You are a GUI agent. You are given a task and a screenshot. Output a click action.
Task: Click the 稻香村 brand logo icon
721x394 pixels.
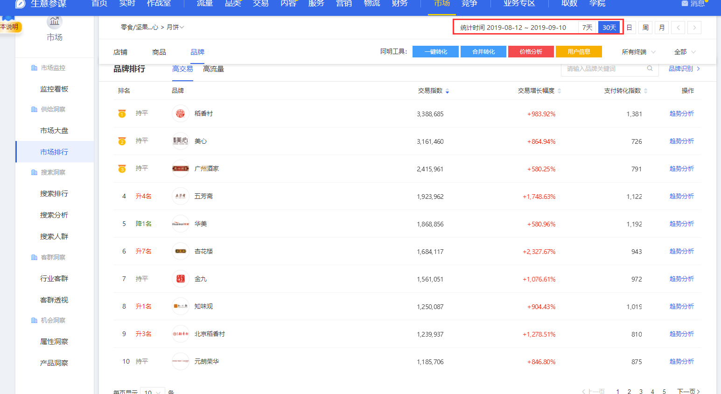point(180,113)
